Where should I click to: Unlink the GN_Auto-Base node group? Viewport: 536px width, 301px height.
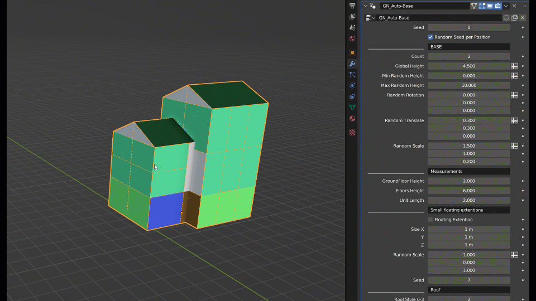[523, 18]
